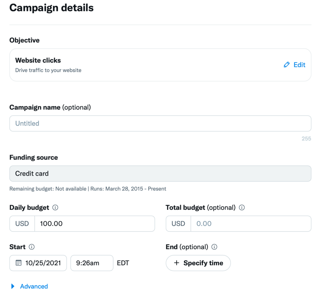The width and height of the screenshot is (319, 293).
Task: Click the info icon next to Start
Action: tap(31, 247)
